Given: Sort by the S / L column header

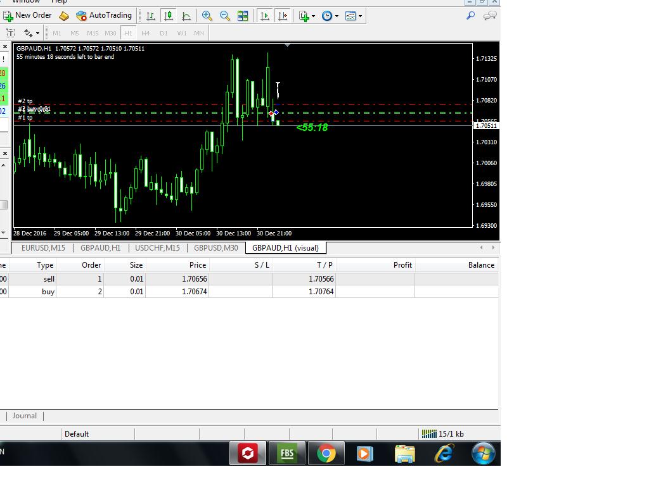Looking at the screenshot, I should (262, 265).
